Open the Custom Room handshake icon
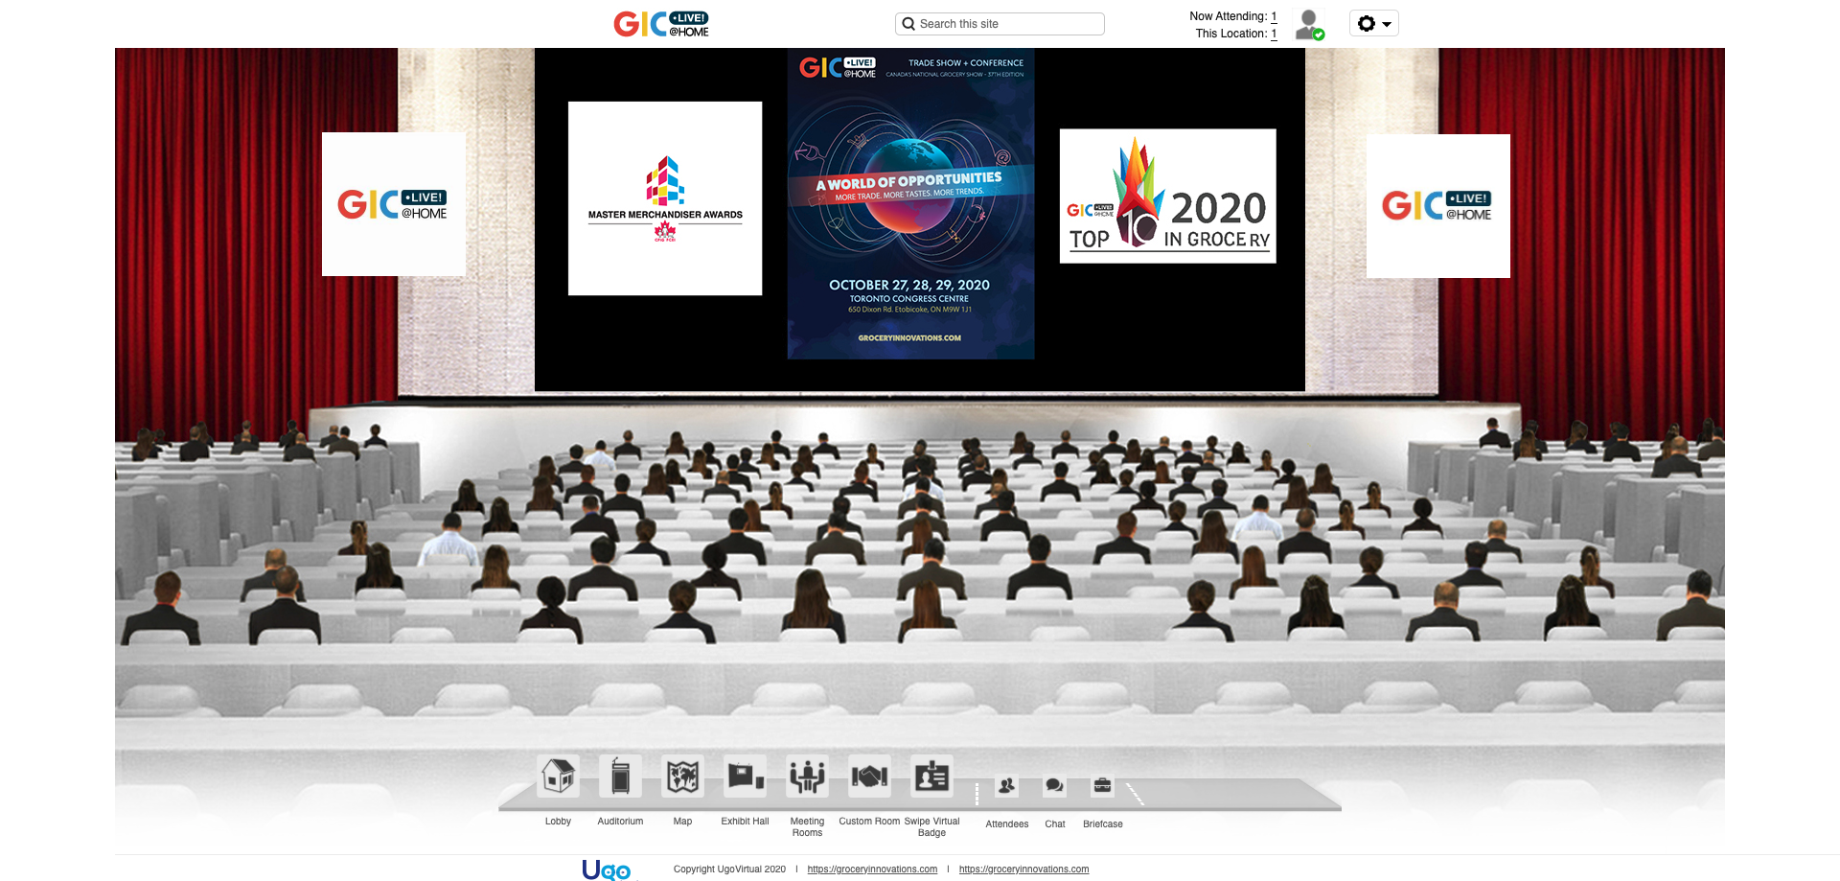1840x881 pixels. (x=869, y=777)
